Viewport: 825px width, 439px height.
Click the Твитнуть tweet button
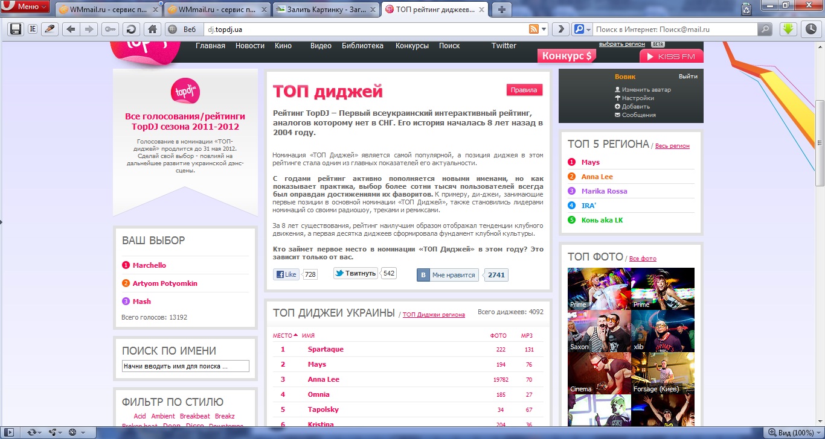click(x=356, y=273)
